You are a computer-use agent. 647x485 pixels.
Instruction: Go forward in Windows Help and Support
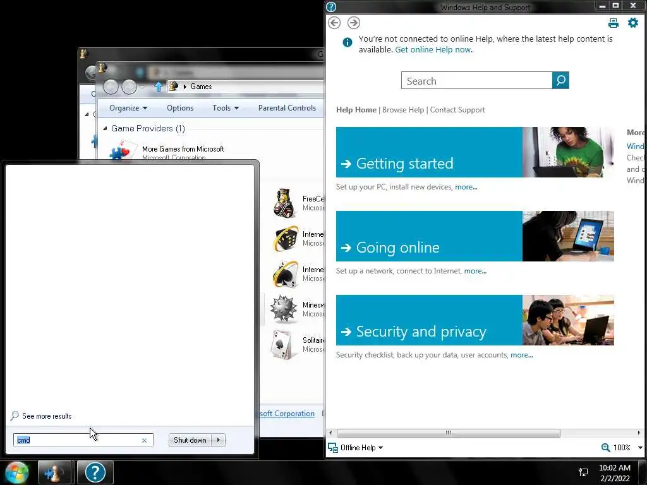pyautogui.click(x=354, y=23)
